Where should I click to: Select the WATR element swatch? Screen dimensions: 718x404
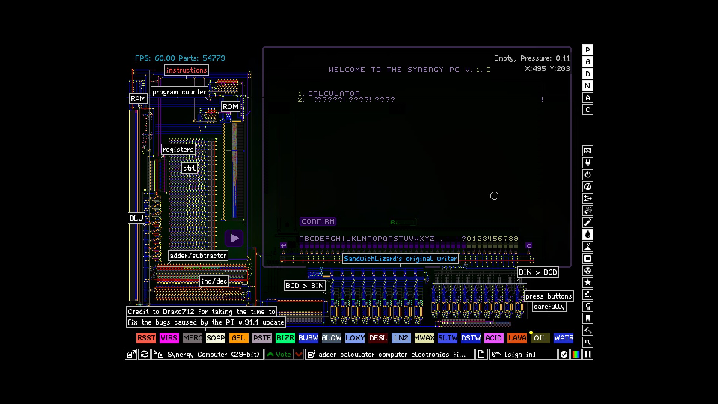(x=564, y=338)
